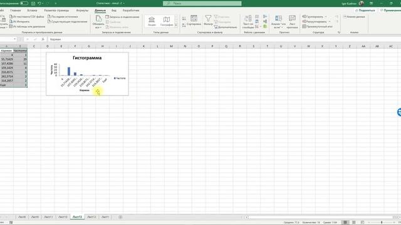
Task: Expand the Data Types gallery
Action: pos(176,25)
